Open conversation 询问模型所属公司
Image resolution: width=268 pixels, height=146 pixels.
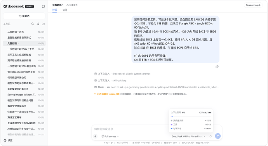24,77
